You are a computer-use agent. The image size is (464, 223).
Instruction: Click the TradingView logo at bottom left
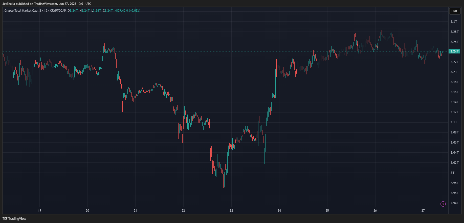(x=14, y=218)
